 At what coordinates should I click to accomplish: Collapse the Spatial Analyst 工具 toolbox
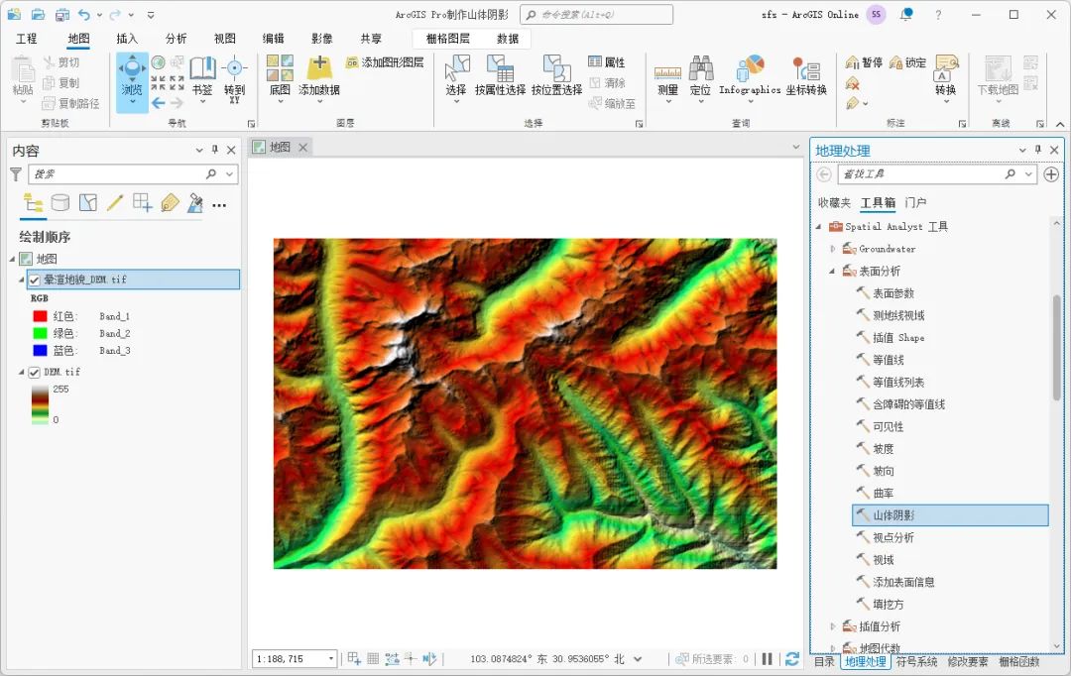[819, 227]
